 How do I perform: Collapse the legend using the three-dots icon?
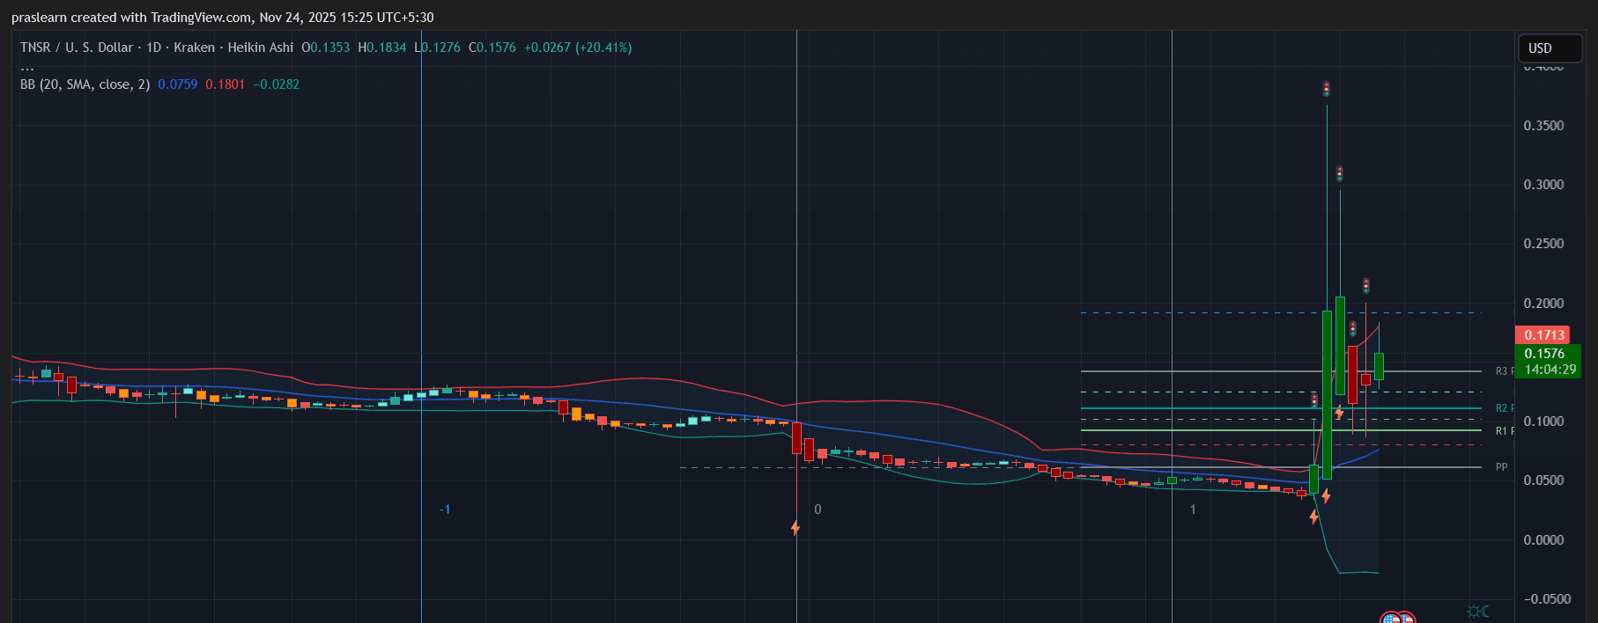[27, 69]
